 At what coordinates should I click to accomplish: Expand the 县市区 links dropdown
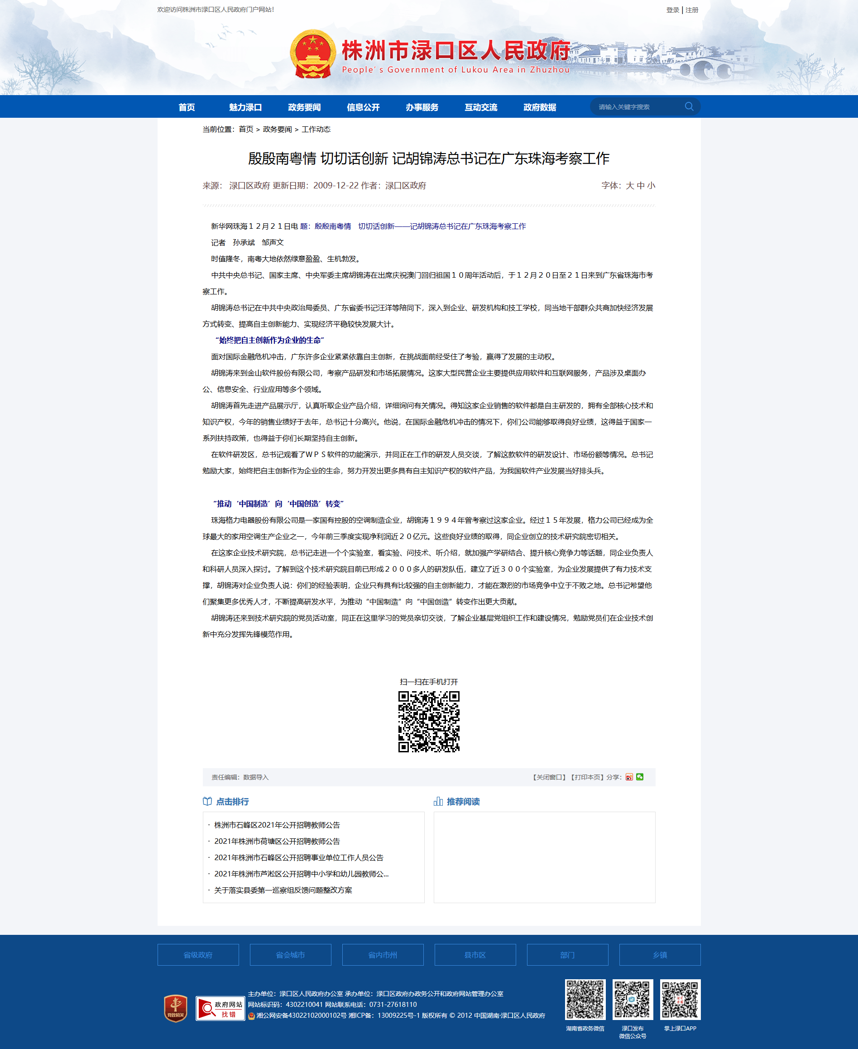[475, 955]
